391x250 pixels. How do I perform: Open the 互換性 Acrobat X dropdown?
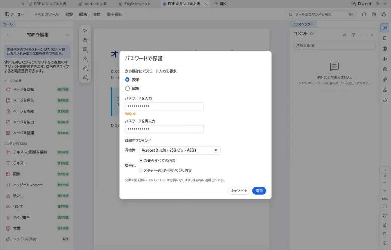pyautogui.click(x=179, y=150)
